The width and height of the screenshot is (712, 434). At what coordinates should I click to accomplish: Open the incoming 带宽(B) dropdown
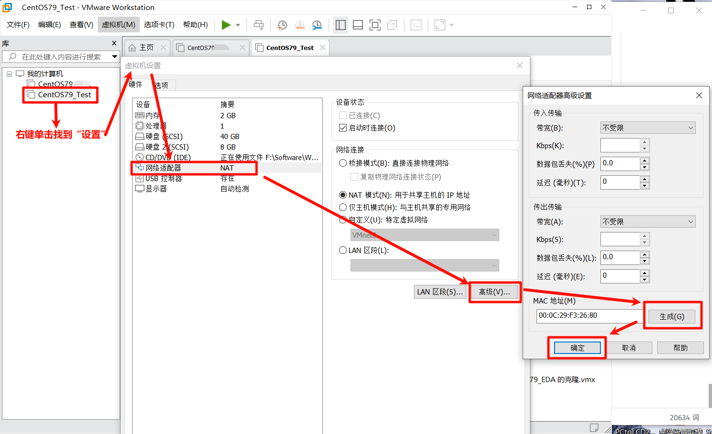647,128
